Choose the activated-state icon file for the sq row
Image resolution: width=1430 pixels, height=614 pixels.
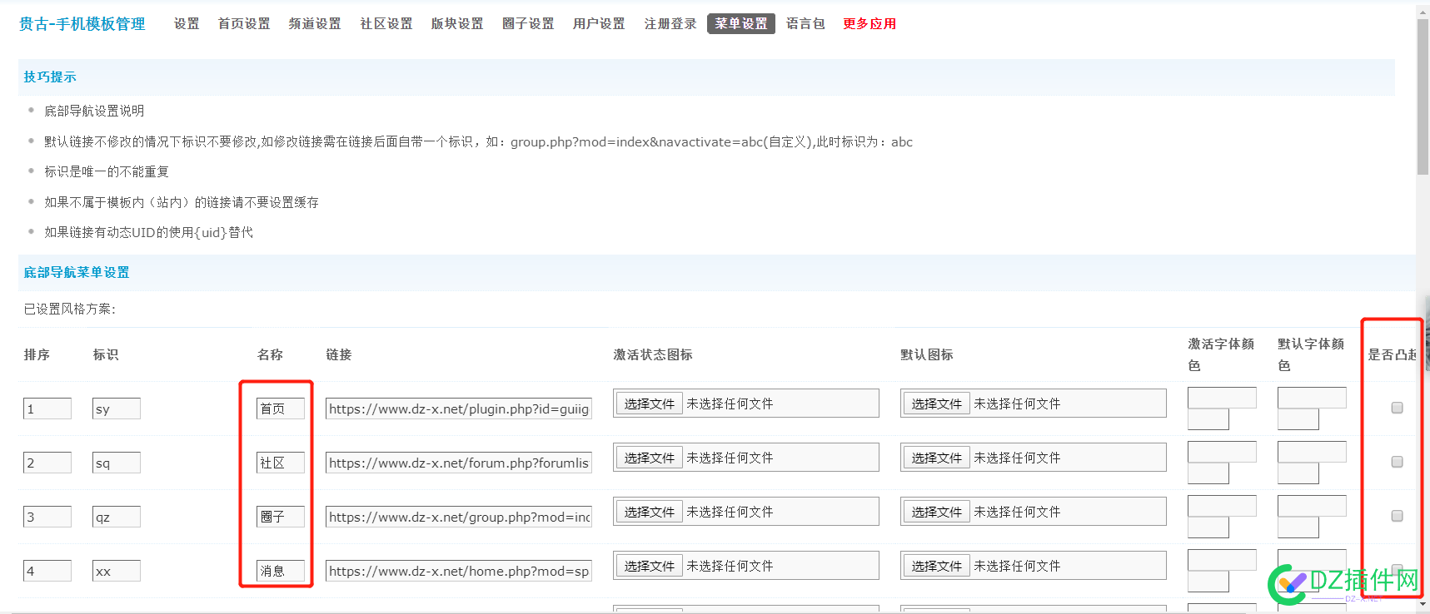650,458
